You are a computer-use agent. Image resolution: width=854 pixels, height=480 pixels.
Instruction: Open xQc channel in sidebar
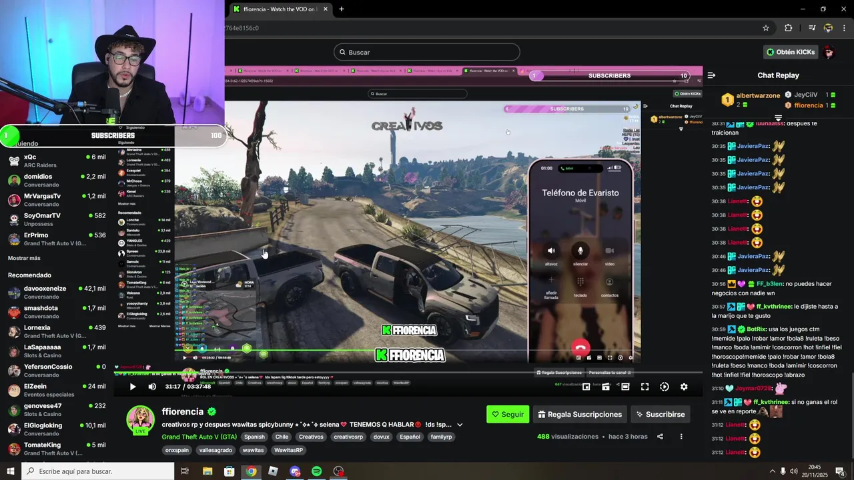click(x=57, y=161)
